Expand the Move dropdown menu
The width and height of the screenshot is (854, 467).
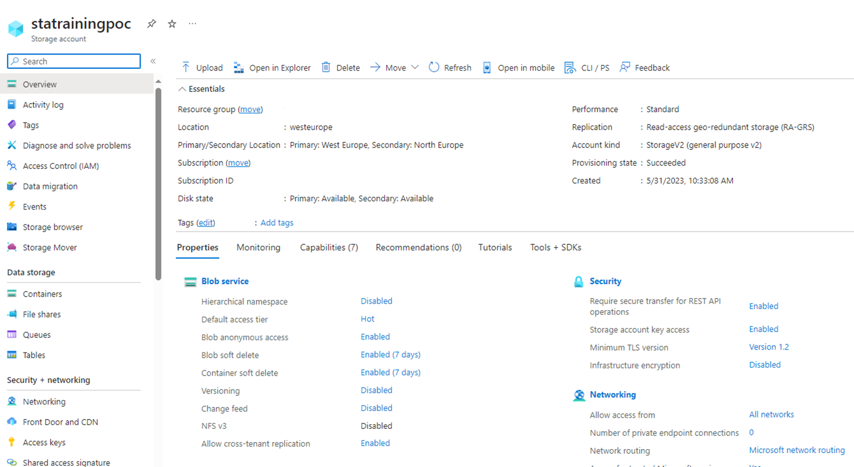415,67
